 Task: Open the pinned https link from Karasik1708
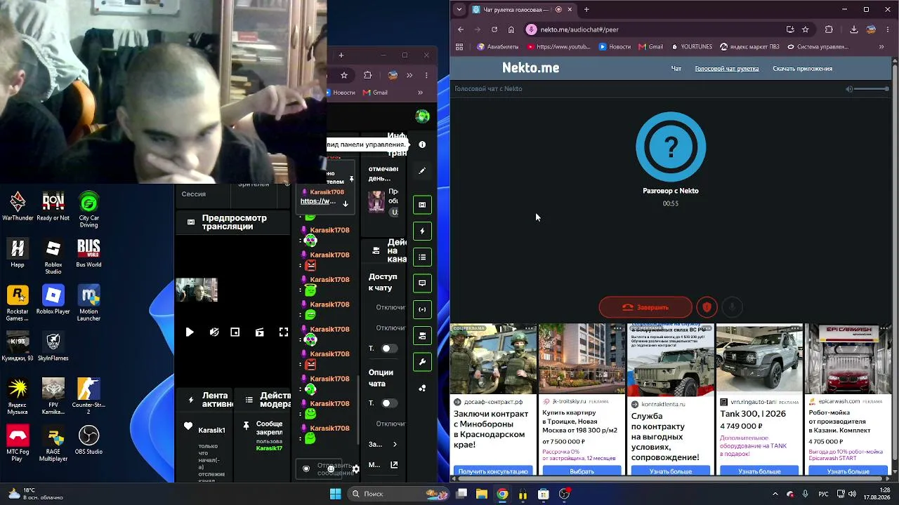tap(318, 201)
